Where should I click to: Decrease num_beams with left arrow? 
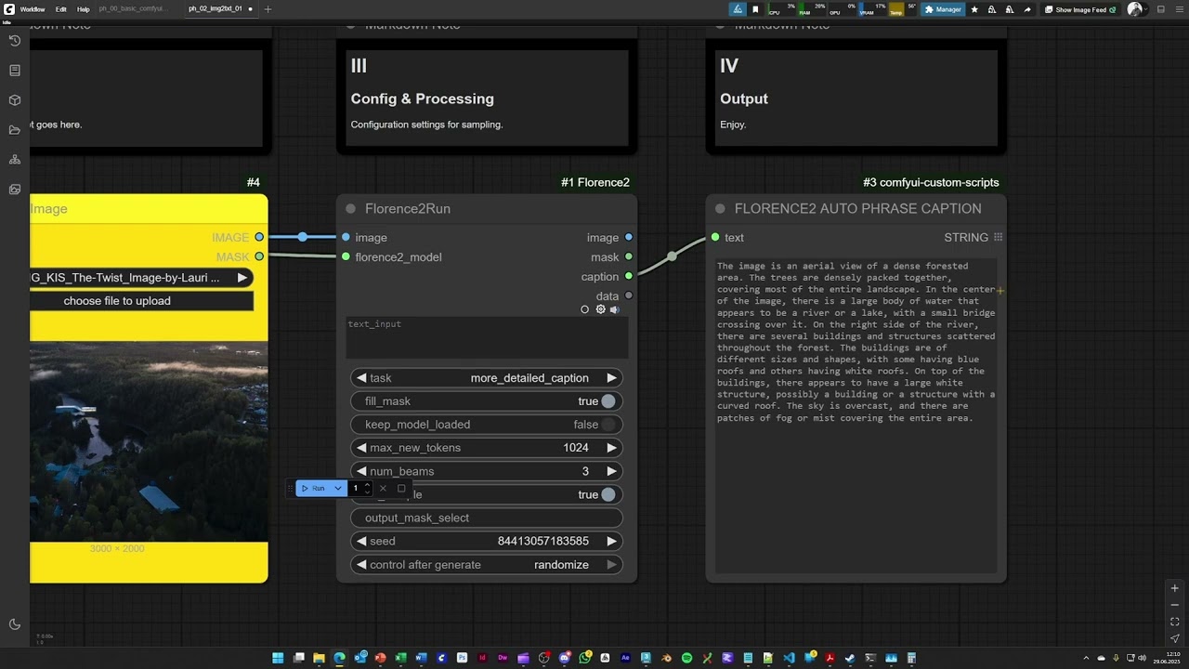(x=361, y=471)
